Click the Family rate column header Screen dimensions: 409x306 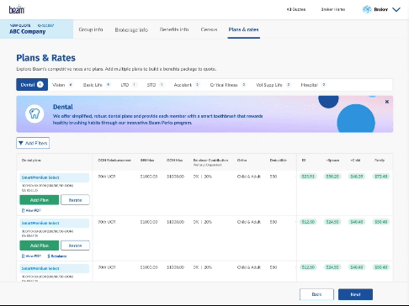[380, 161]
